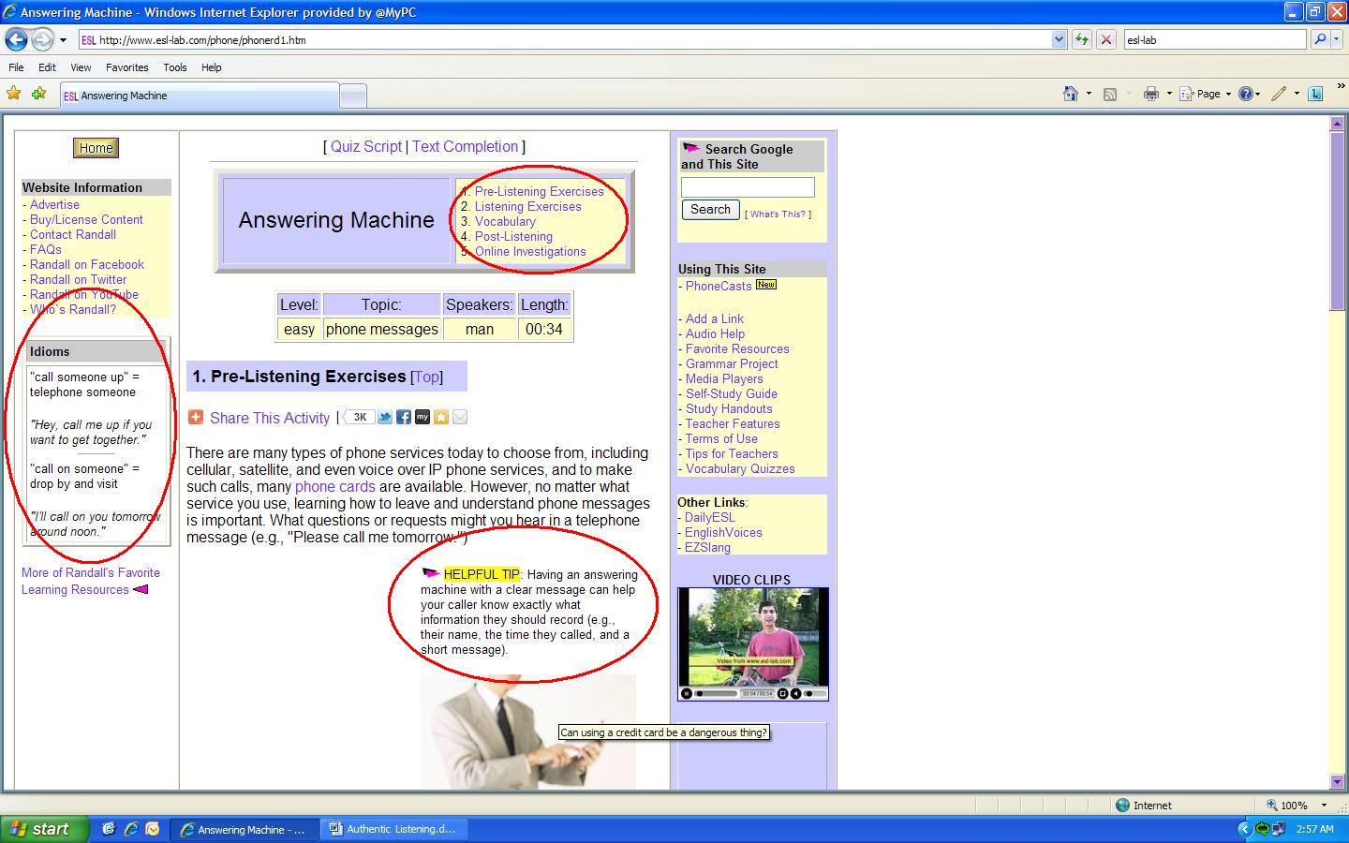Go to Listening Exercises link
This screenshot has width=1349, height=843.
pyautogui.click(x=527, y=206)
